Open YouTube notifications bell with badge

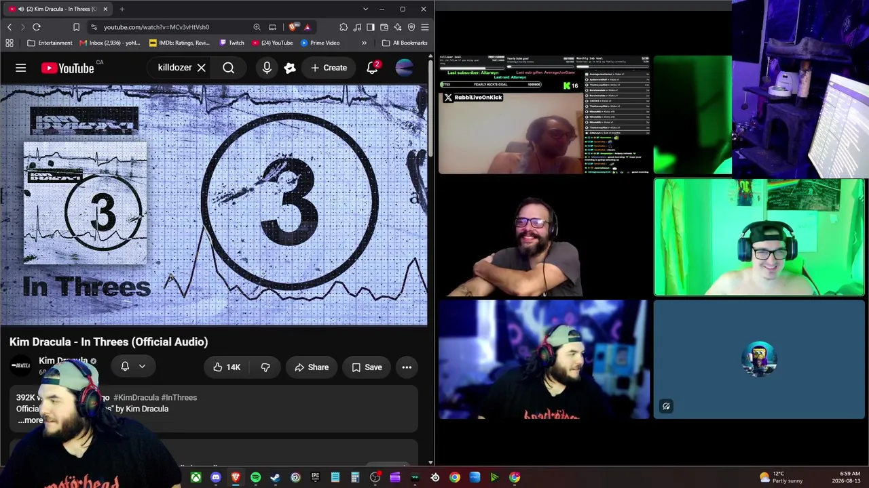click(373, 68)
